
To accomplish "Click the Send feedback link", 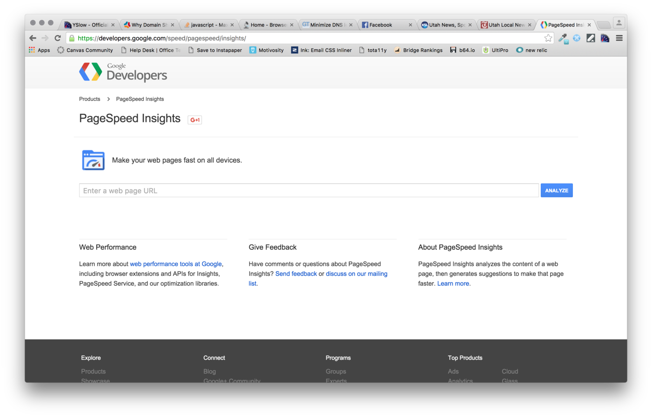I will click(x=296, y=274).
